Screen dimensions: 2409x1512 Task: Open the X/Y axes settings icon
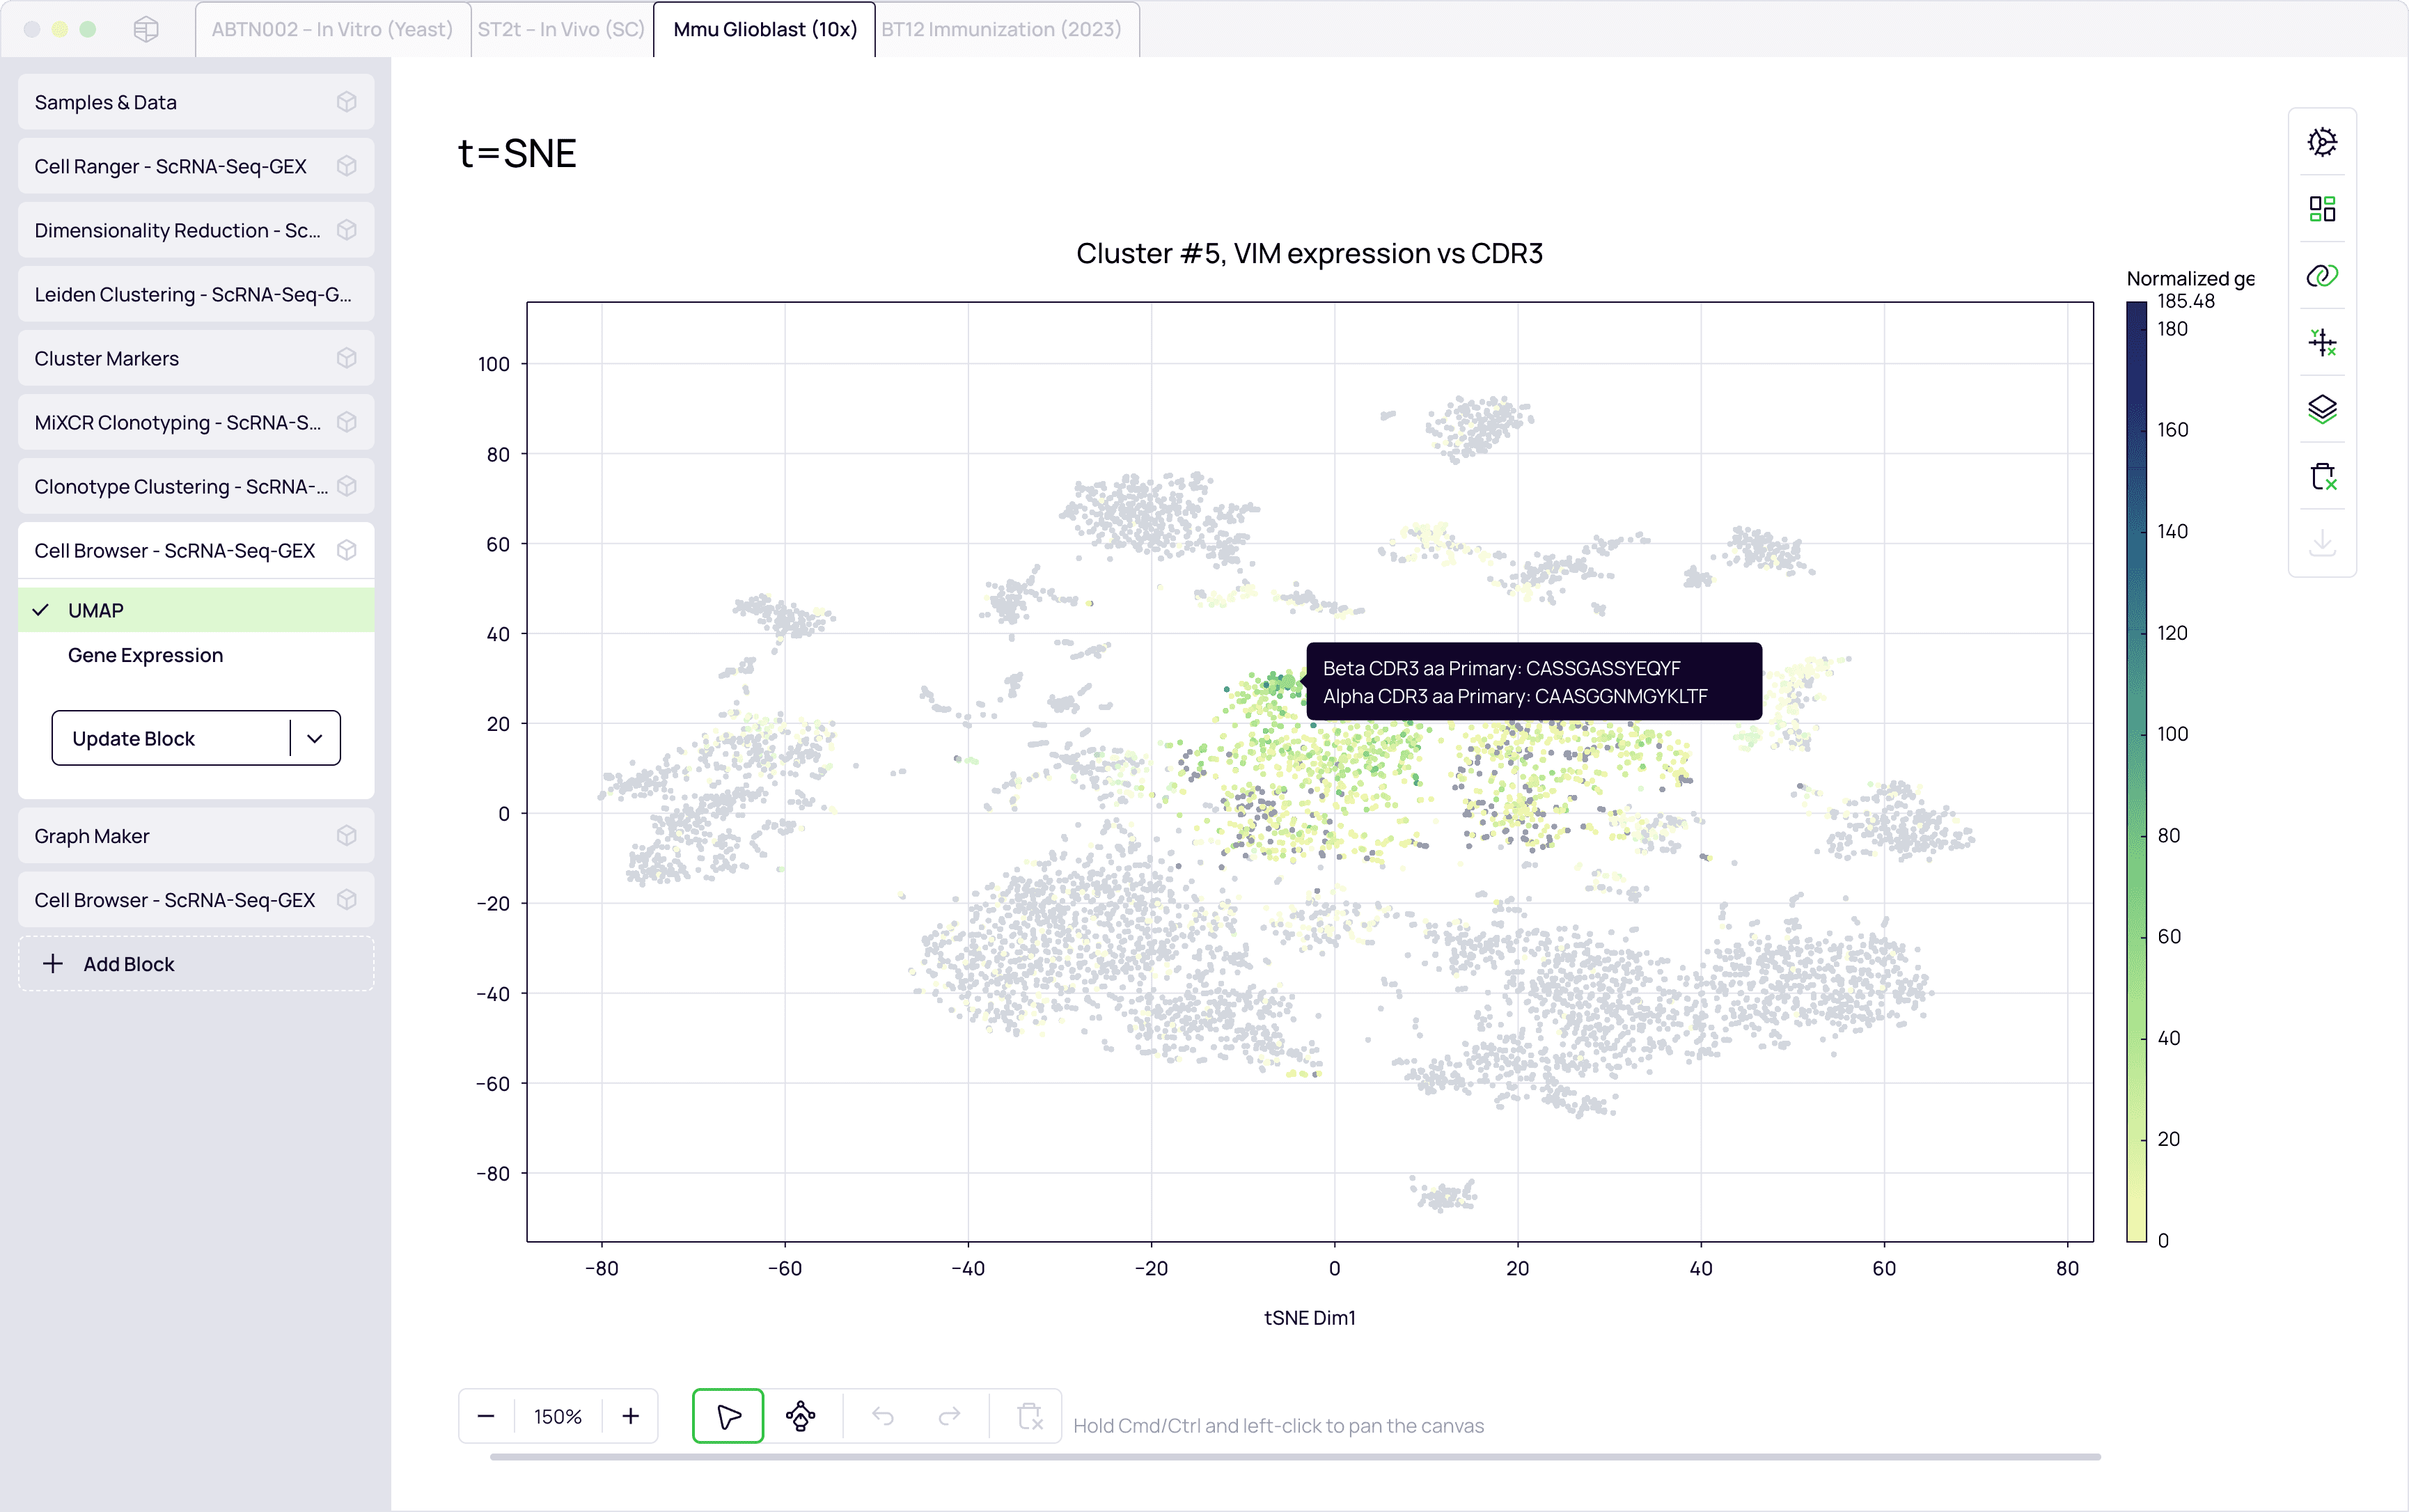point(2321,343)
